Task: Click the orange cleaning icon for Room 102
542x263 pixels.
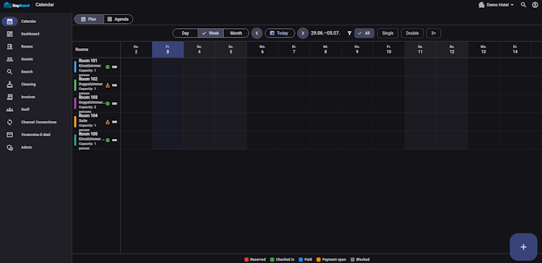Action: coord(108,85)
